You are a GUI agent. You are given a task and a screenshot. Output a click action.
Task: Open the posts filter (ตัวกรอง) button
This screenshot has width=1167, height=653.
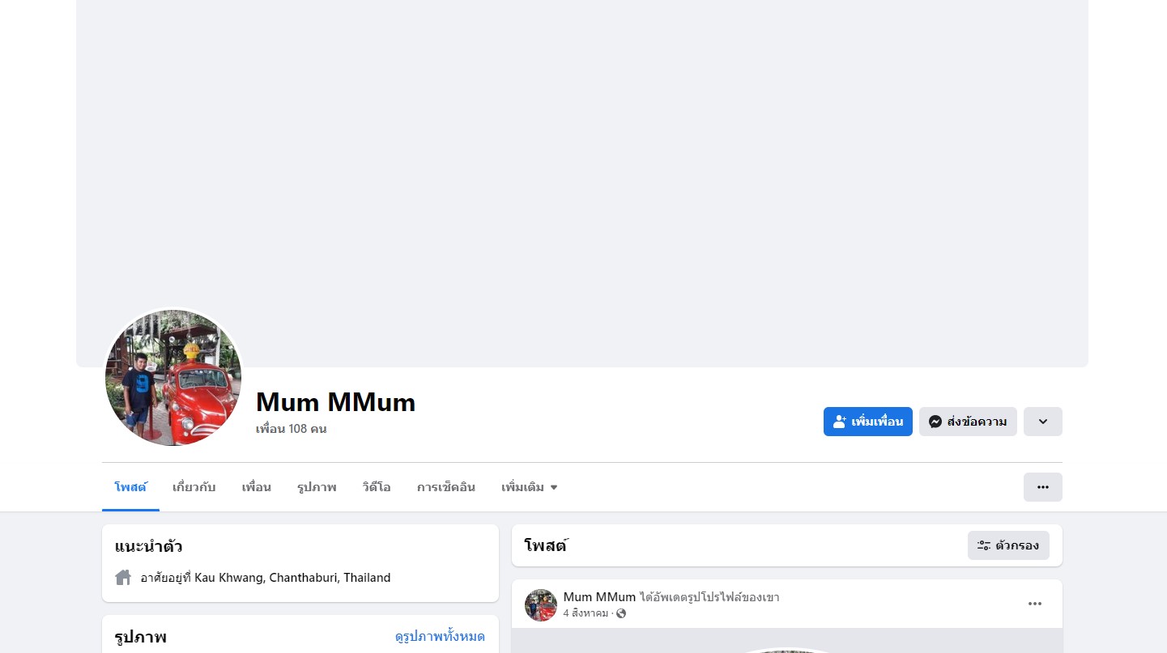tap(1007, 545)
